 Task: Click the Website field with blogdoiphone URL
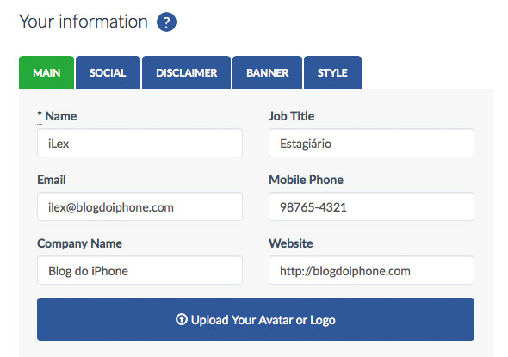pos(371,271)
